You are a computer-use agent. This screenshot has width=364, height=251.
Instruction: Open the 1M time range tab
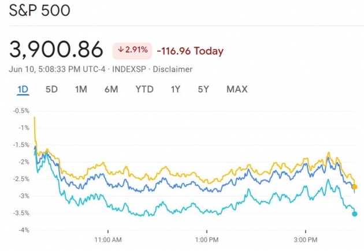81,89
